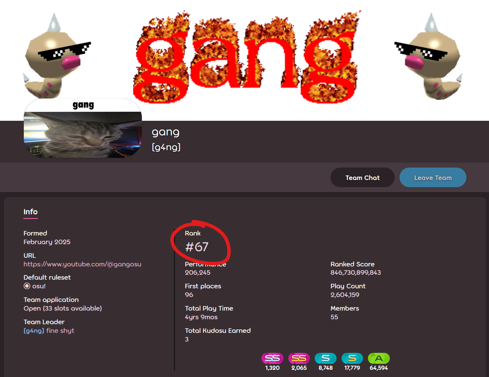This screenshot has width=489, height=377.
Task: Click the silver S grade badge icon
Action: tap(325, 358)
